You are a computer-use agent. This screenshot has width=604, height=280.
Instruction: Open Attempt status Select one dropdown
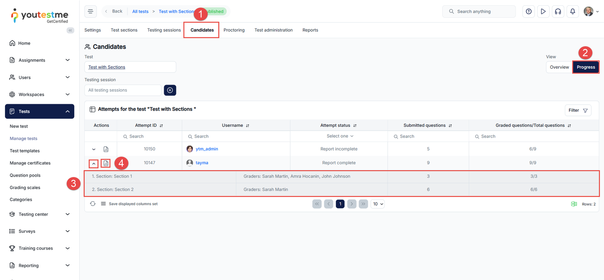click(339, 136)
